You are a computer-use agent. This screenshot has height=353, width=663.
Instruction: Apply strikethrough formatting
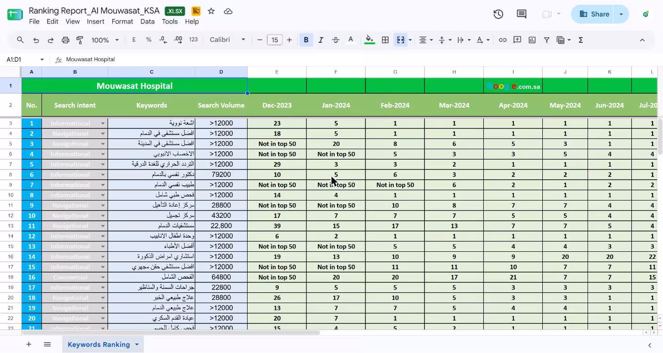click(x=336, y=40)
